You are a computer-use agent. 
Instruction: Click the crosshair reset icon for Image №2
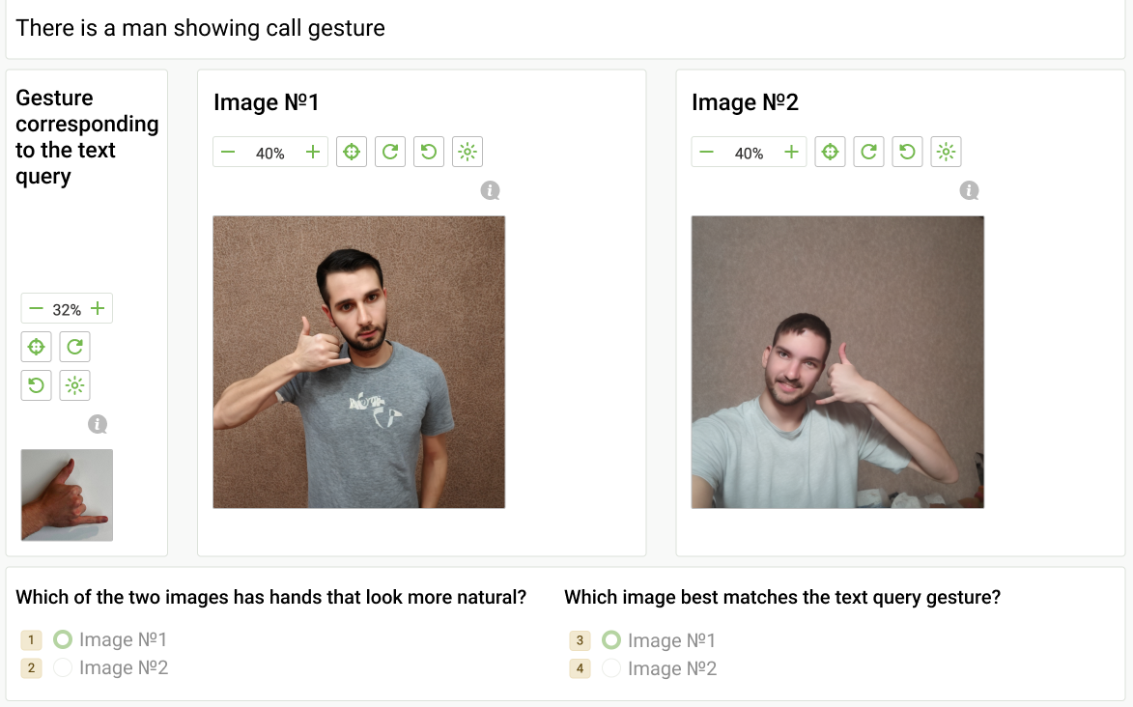coord(830,153)
